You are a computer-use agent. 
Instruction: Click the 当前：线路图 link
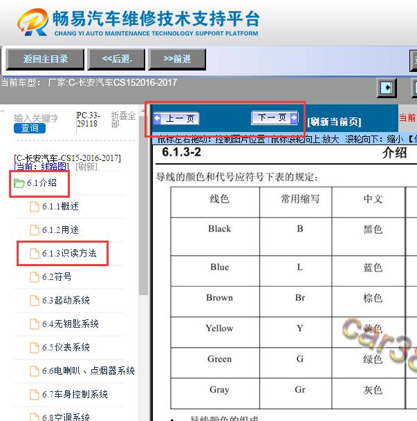point(41,167)
